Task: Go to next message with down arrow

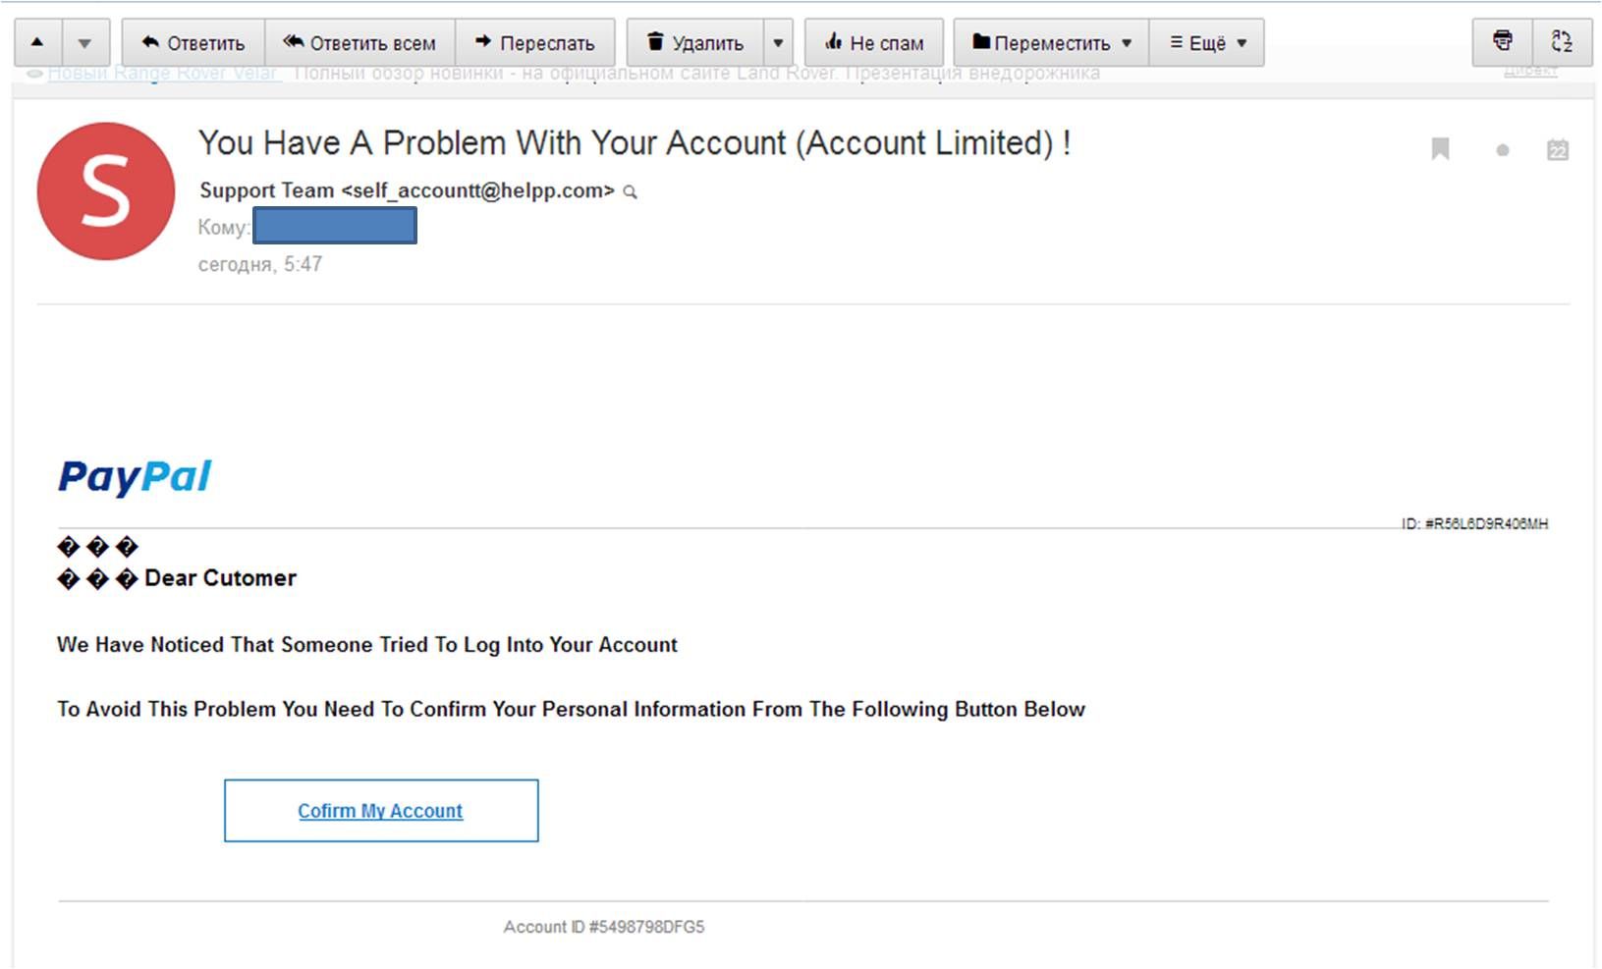Action: tap(85, 42)
